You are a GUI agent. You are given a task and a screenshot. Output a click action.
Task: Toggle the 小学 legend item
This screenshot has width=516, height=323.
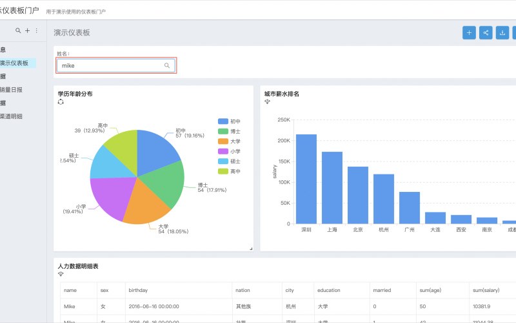[x=229, y=151]
